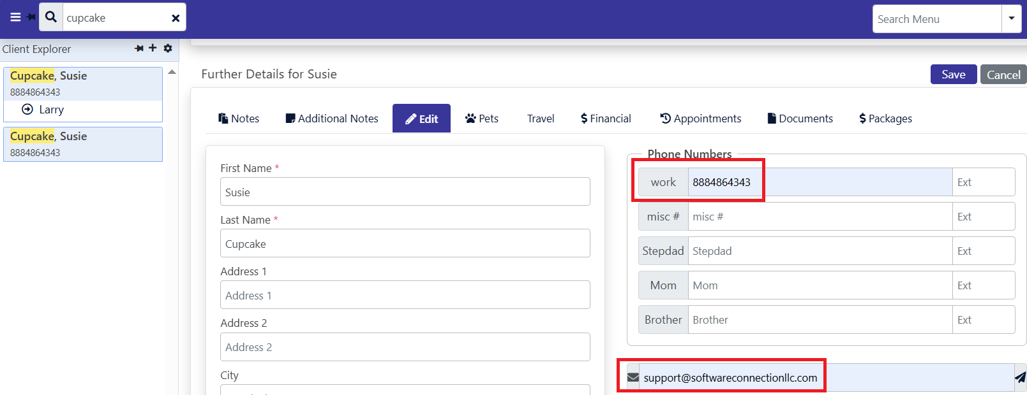This screenshot has height=395, width=1027.
Task: Add new client with plus icon
Action: [x=153, y=48]
